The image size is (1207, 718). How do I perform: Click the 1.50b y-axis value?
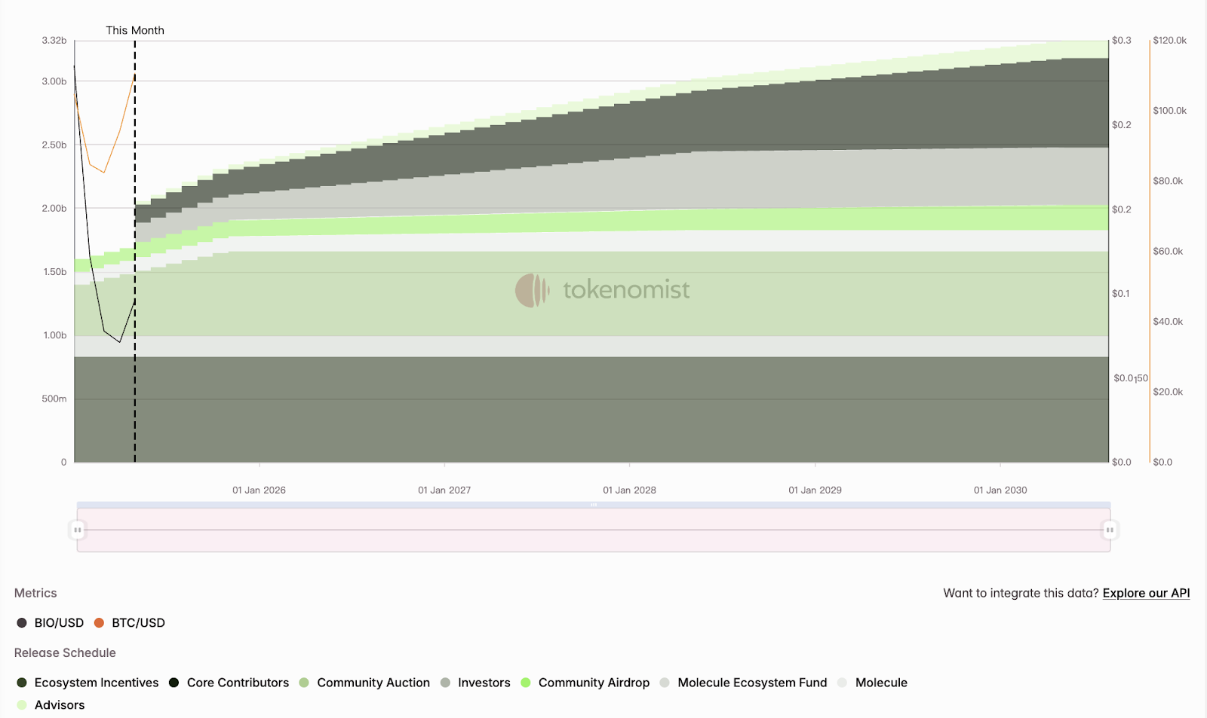(54, 272)
